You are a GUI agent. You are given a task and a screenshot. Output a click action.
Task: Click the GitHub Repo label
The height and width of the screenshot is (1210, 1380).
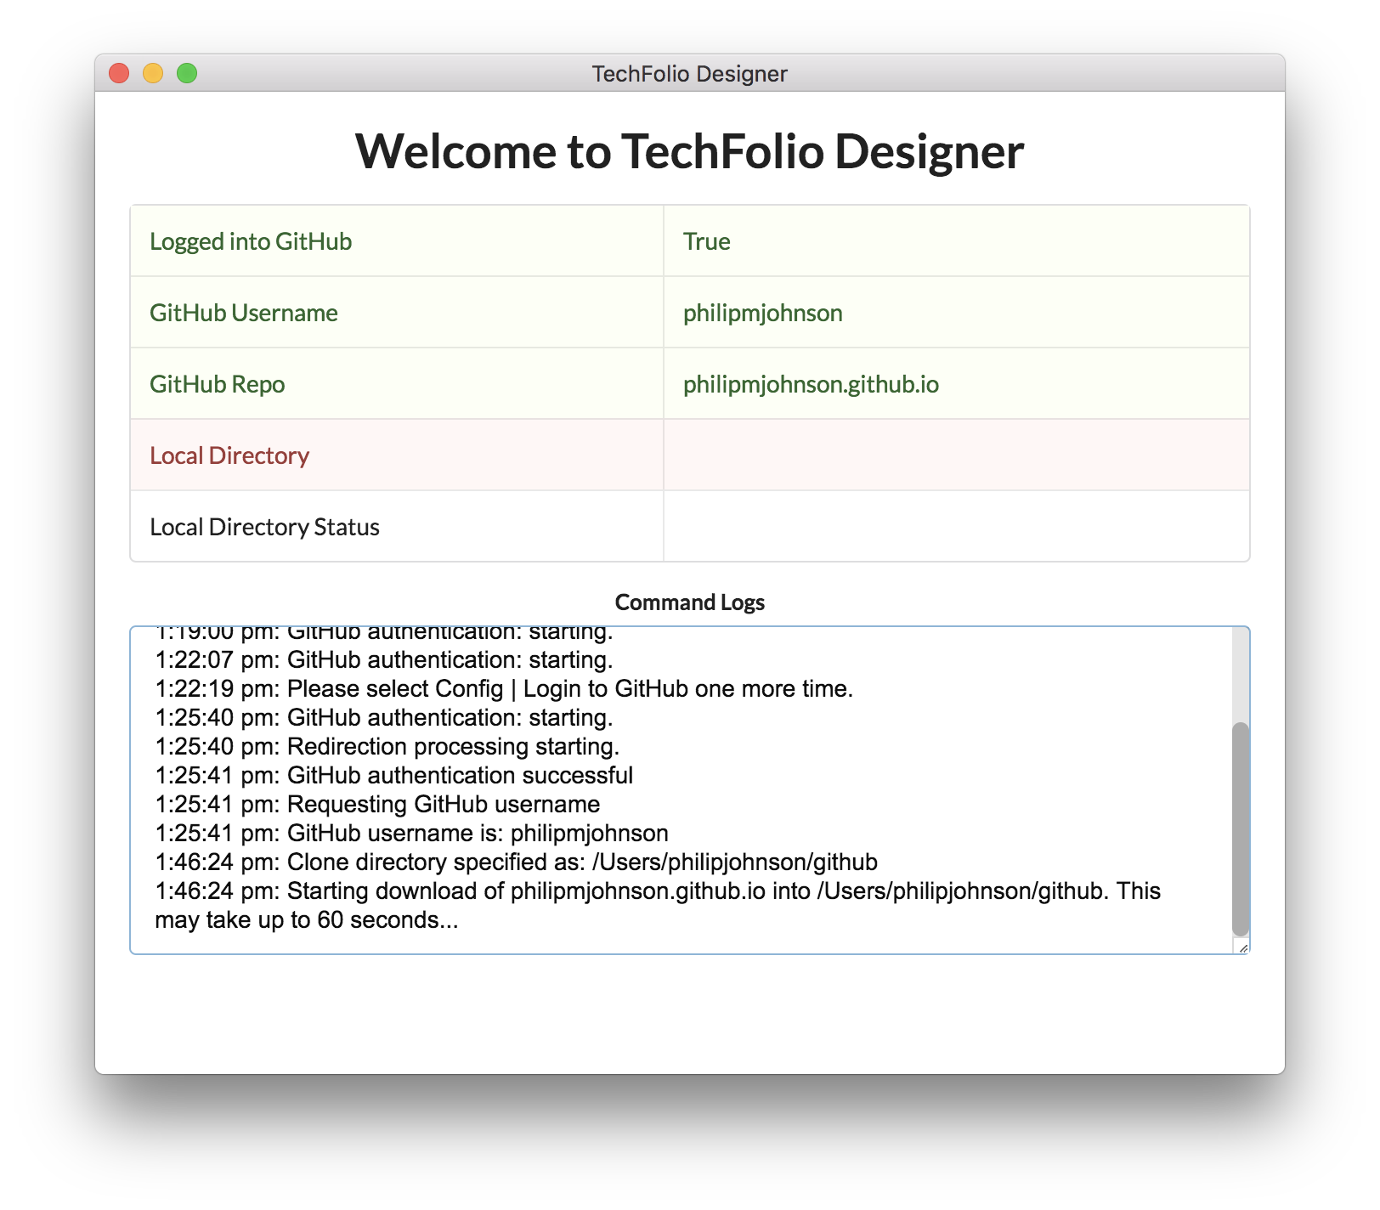pos(216,384)
